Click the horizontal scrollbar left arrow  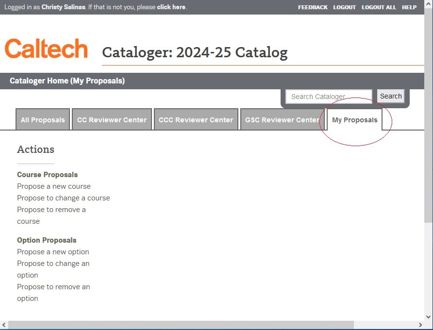coord(4,325)
